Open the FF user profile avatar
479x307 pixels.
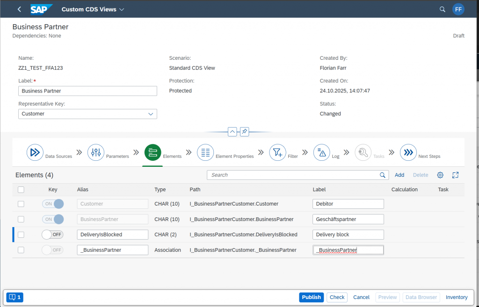(458, 9)
